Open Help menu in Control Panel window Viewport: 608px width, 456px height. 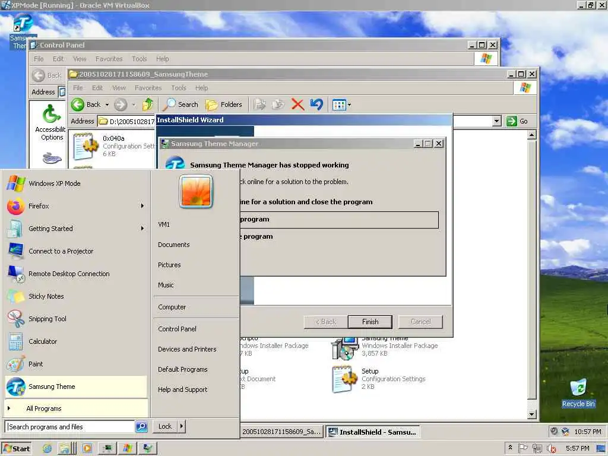point(163,59)
